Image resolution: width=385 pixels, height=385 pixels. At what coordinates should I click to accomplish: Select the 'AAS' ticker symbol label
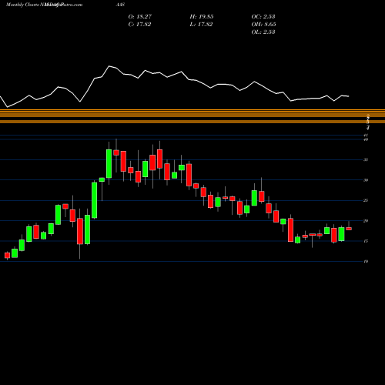tap(120, 5)
